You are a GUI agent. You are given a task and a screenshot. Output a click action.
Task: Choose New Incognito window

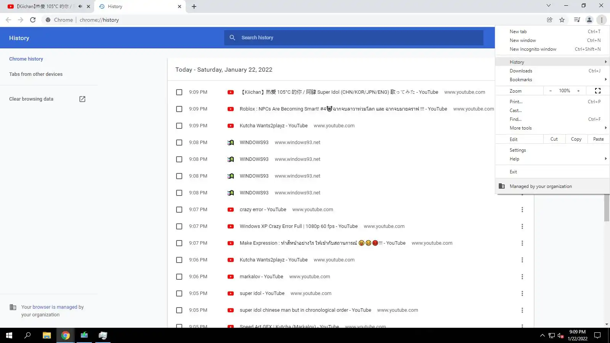click(x=552, y=49)
